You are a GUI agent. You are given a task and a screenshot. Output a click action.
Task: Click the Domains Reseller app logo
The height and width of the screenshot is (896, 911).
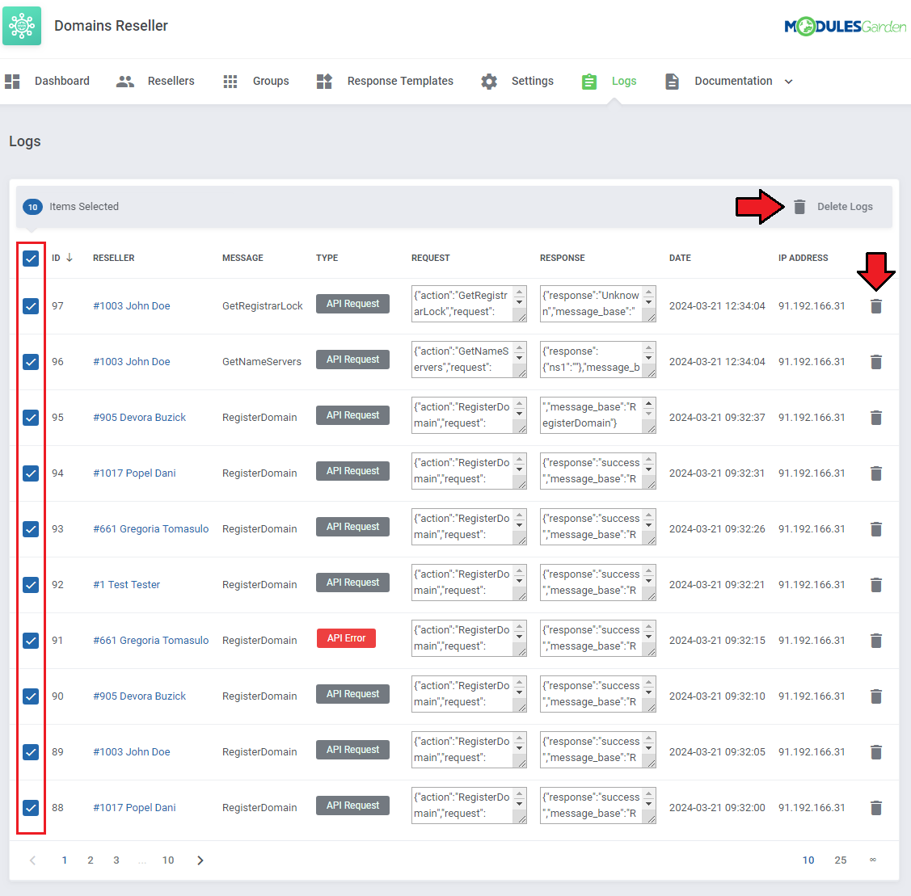(x=22, y=26)
